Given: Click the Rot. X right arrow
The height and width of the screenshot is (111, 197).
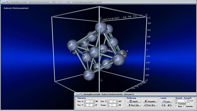Looking at the screenshot, I should pos(93,101).
